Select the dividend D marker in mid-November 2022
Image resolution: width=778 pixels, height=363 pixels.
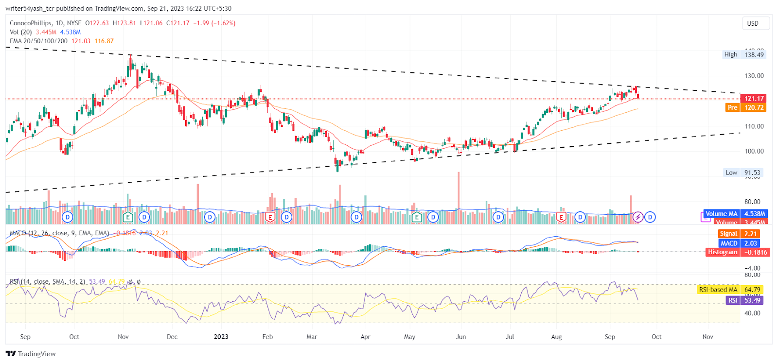click(144, 217)
